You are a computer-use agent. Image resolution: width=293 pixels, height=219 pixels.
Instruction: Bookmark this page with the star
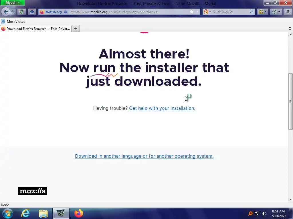pyautogui.click(x=192, y=12)
